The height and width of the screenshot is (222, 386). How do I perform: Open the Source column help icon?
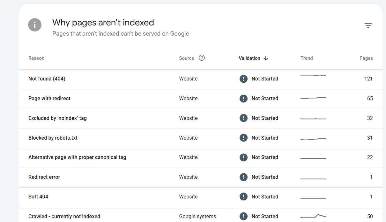click(x=202, y=58)
